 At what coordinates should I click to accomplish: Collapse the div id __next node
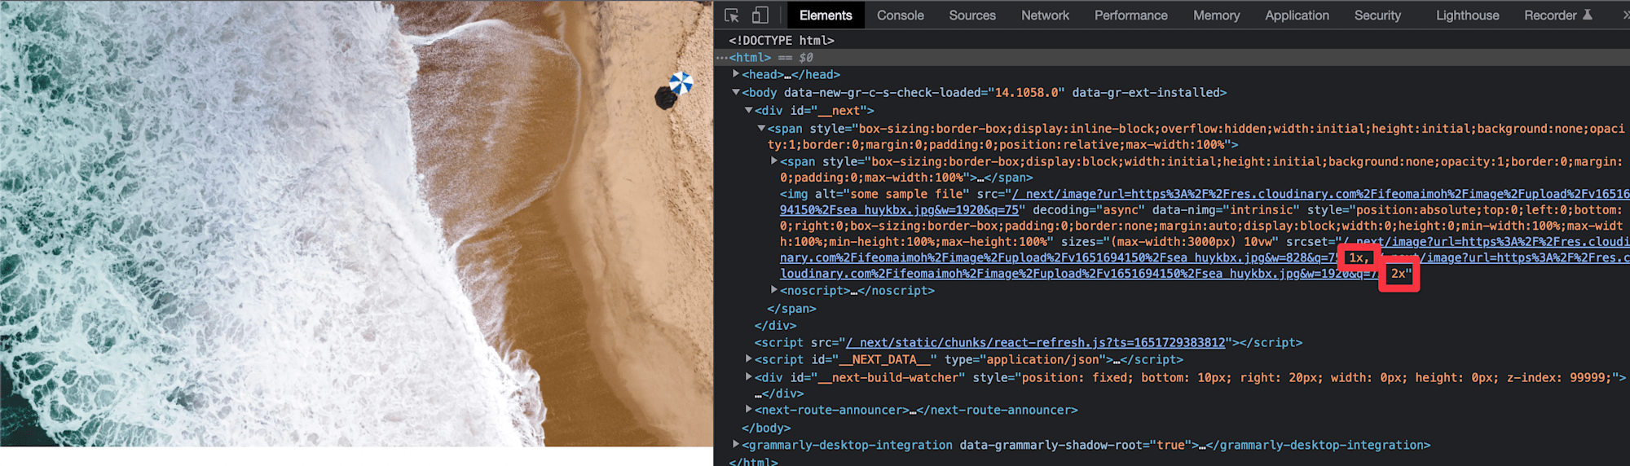(748, 110)
